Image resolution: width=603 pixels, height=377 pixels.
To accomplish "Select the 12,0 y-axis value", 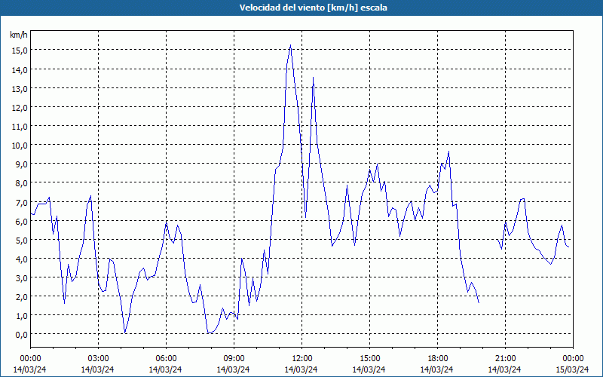I will click(x=20, y=107).
